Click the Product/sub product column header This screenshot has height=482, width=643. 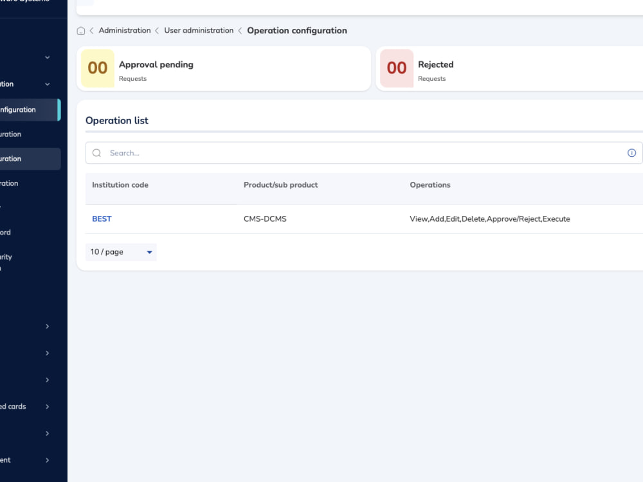pos(280,185)
